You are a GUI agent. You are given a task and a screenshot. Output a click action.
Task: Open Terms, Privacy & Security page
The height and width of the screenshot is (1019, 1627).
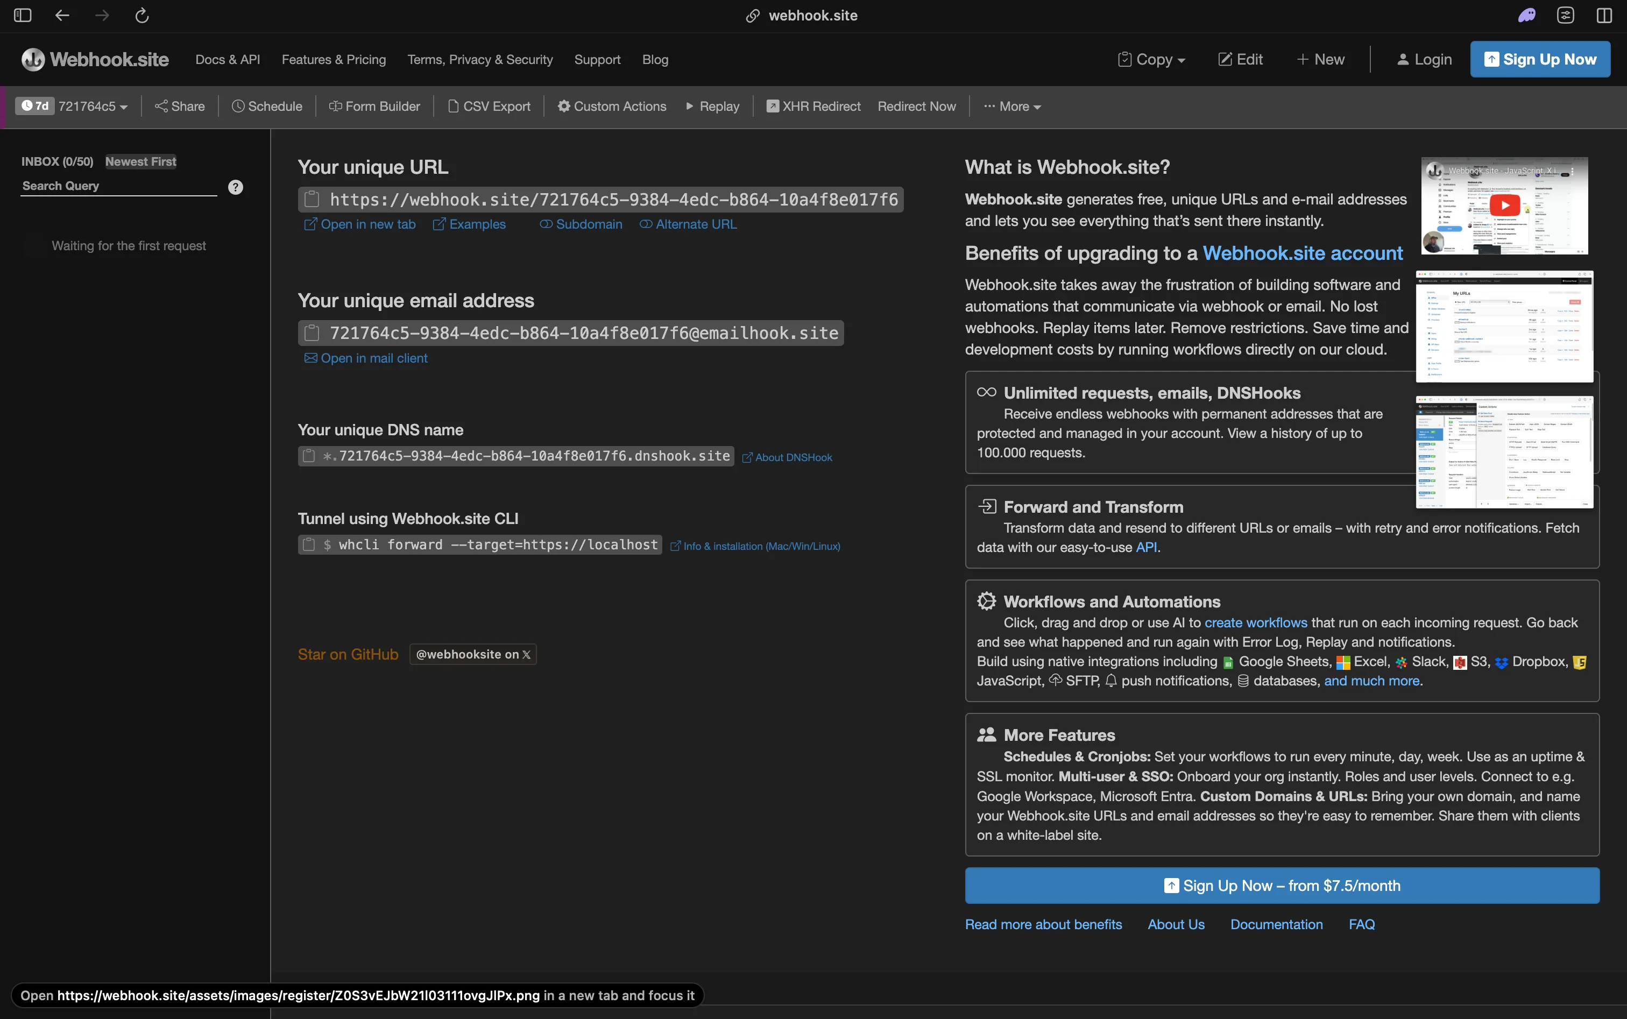[480, 59]
